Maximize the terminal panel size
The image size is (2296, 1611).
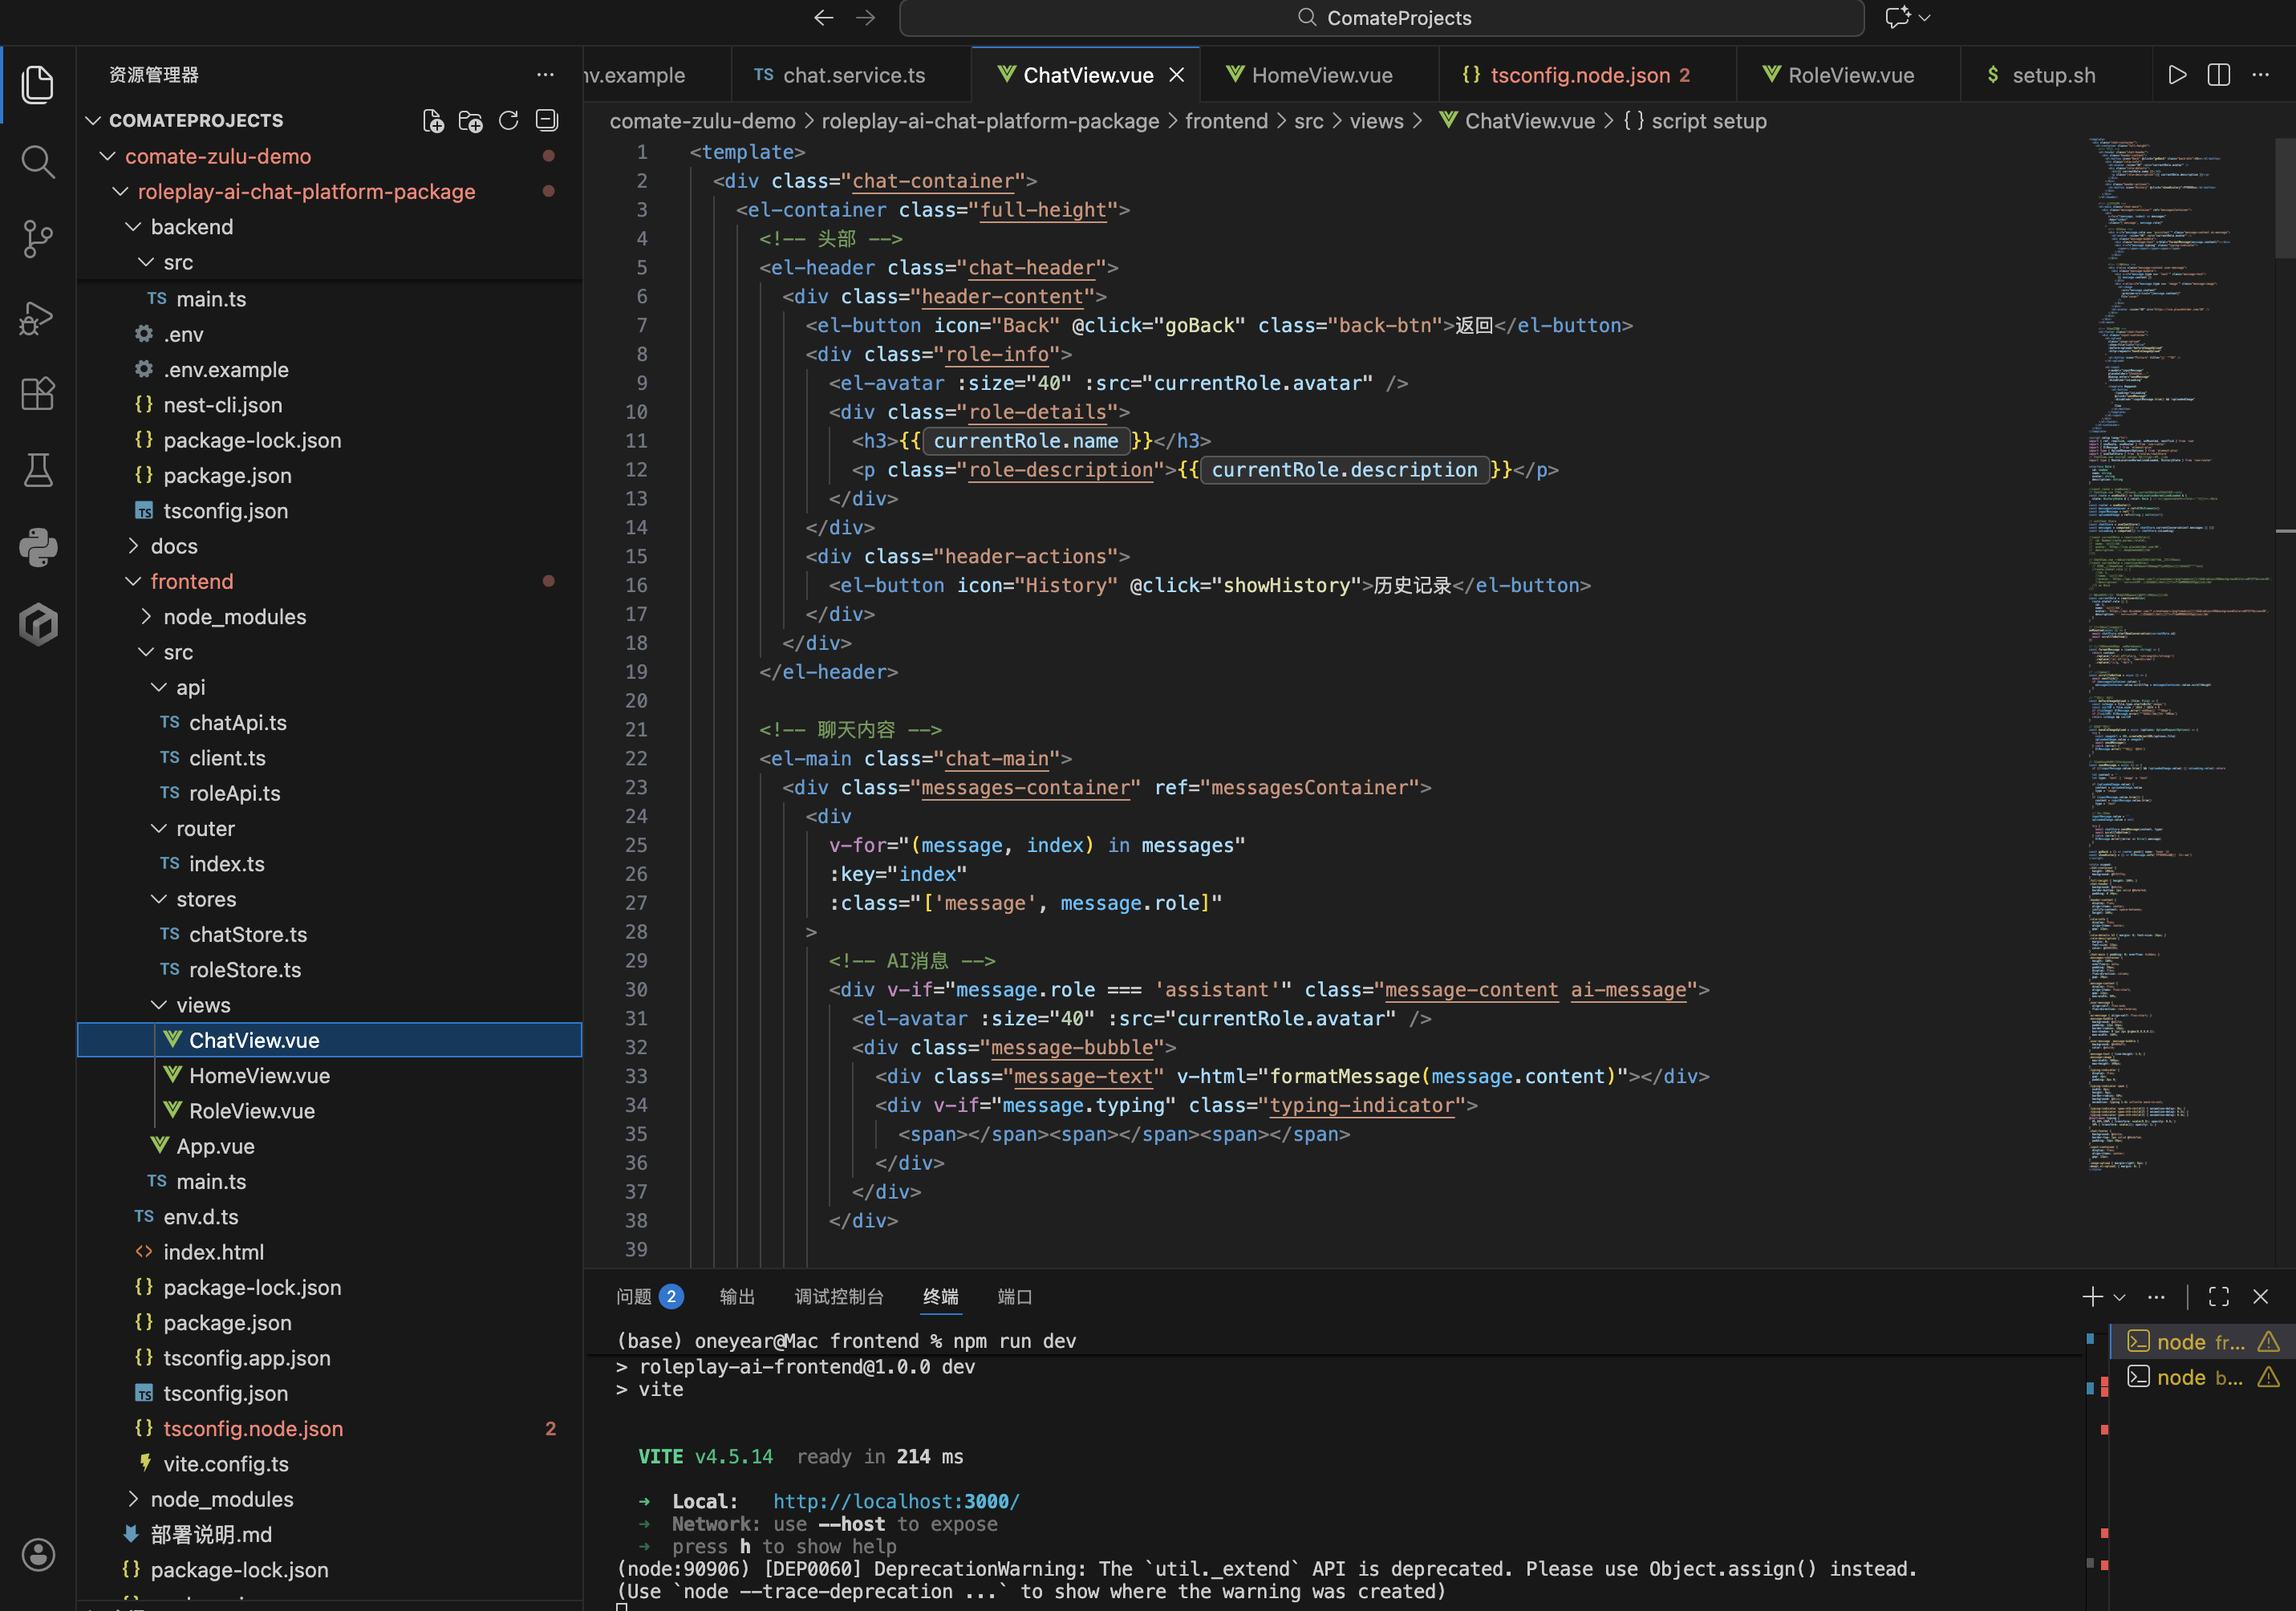pyautogui.click(x=2218, y=1297)
